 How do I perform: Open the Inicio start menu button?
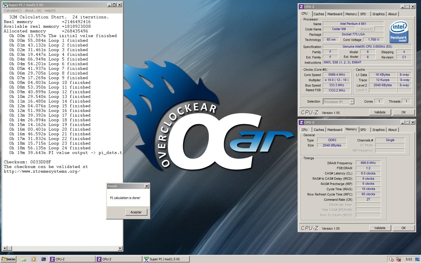tap(8, 259)
